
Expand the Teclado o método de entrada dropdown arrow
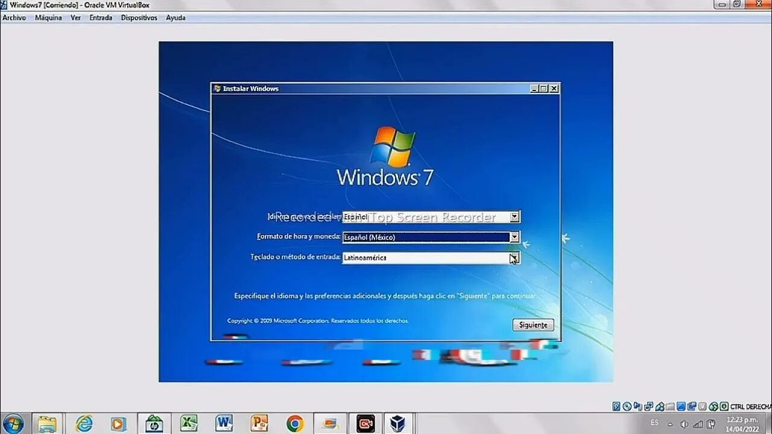(x=514, y=258)
